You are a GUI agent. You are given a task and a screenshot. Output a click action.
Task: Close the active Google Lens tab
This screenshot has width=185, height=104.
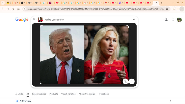click(x=156, y=3)
